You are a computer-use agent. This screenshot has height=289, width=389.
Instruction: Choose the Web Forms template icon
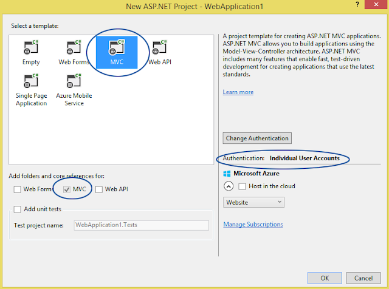click(74, 47)
